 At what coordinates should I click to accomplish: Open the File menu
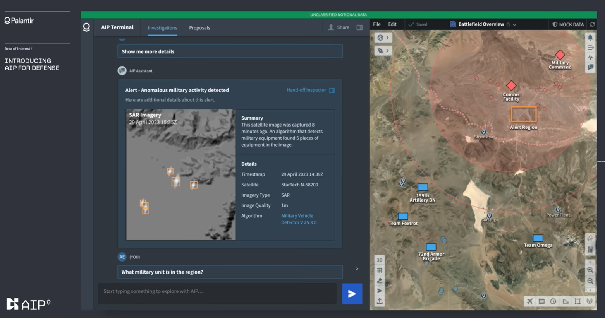click(376, 24)
